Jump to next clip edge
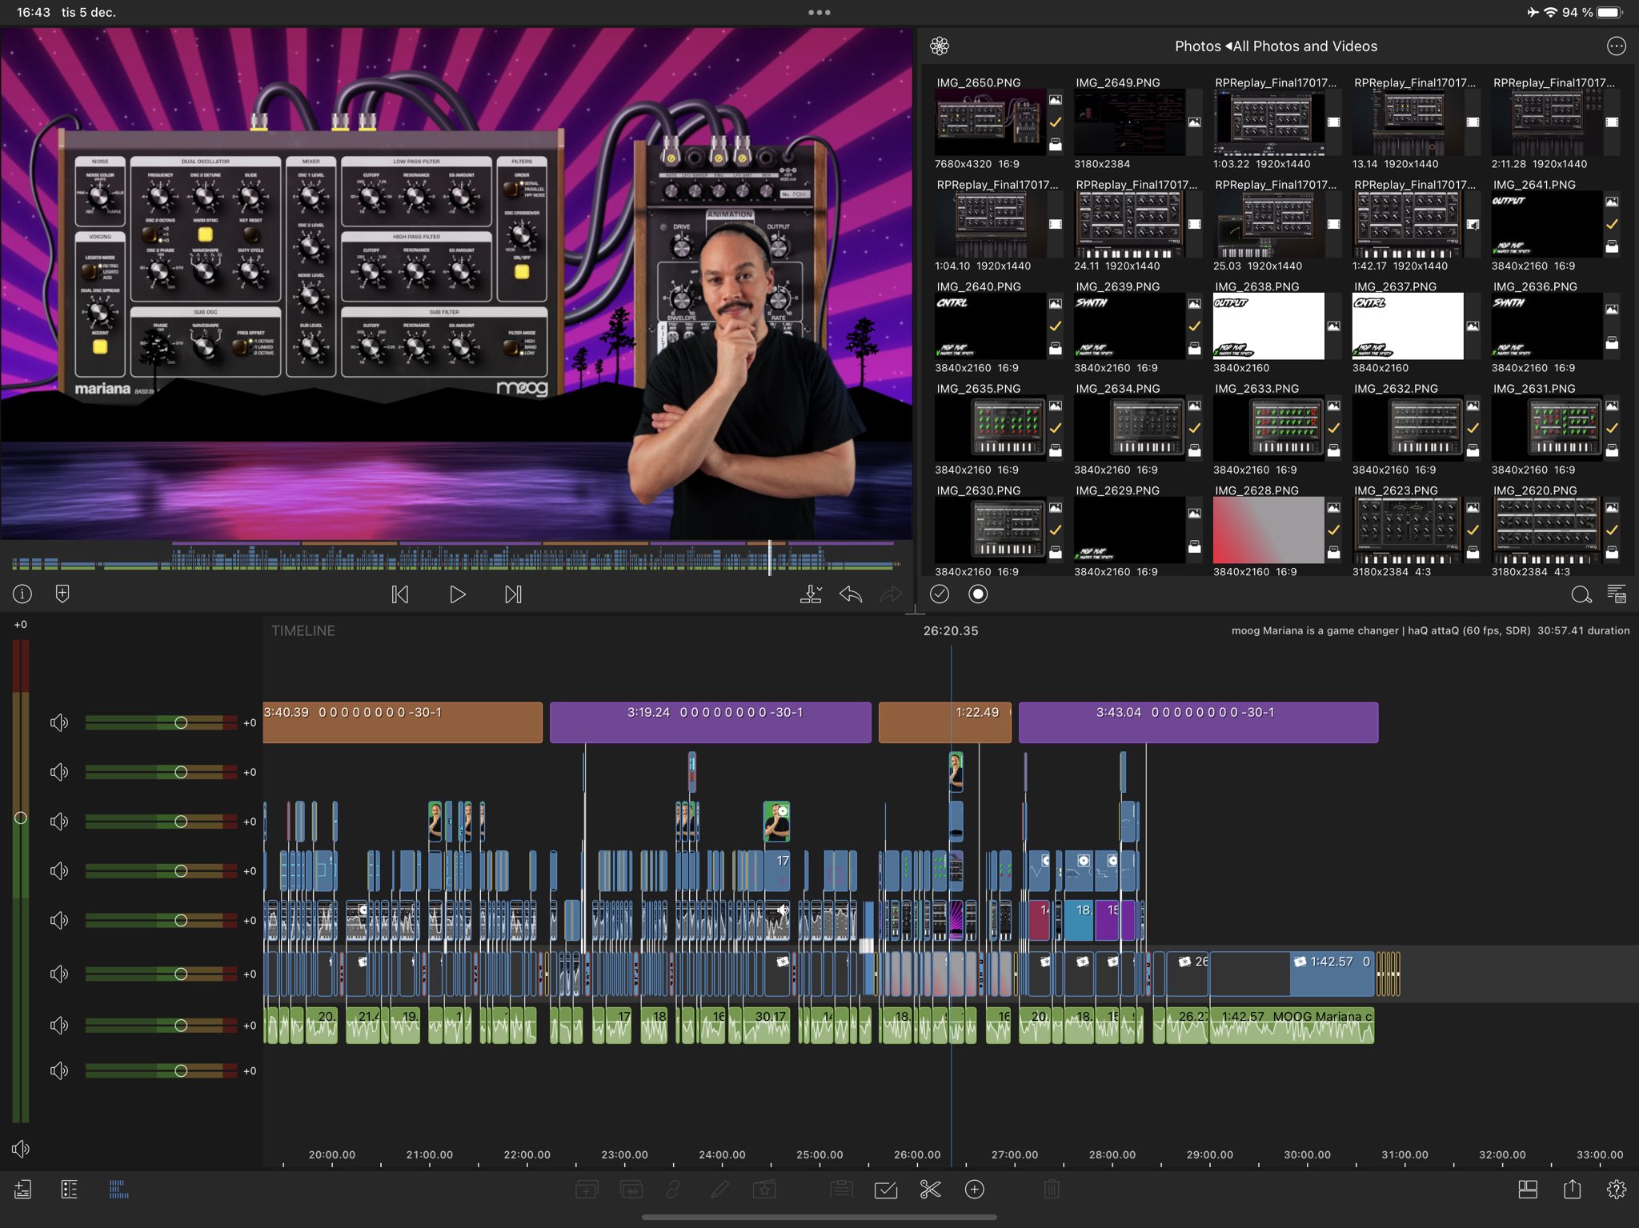Viewport: 1639px width, 1228px height. click(513, 594)
